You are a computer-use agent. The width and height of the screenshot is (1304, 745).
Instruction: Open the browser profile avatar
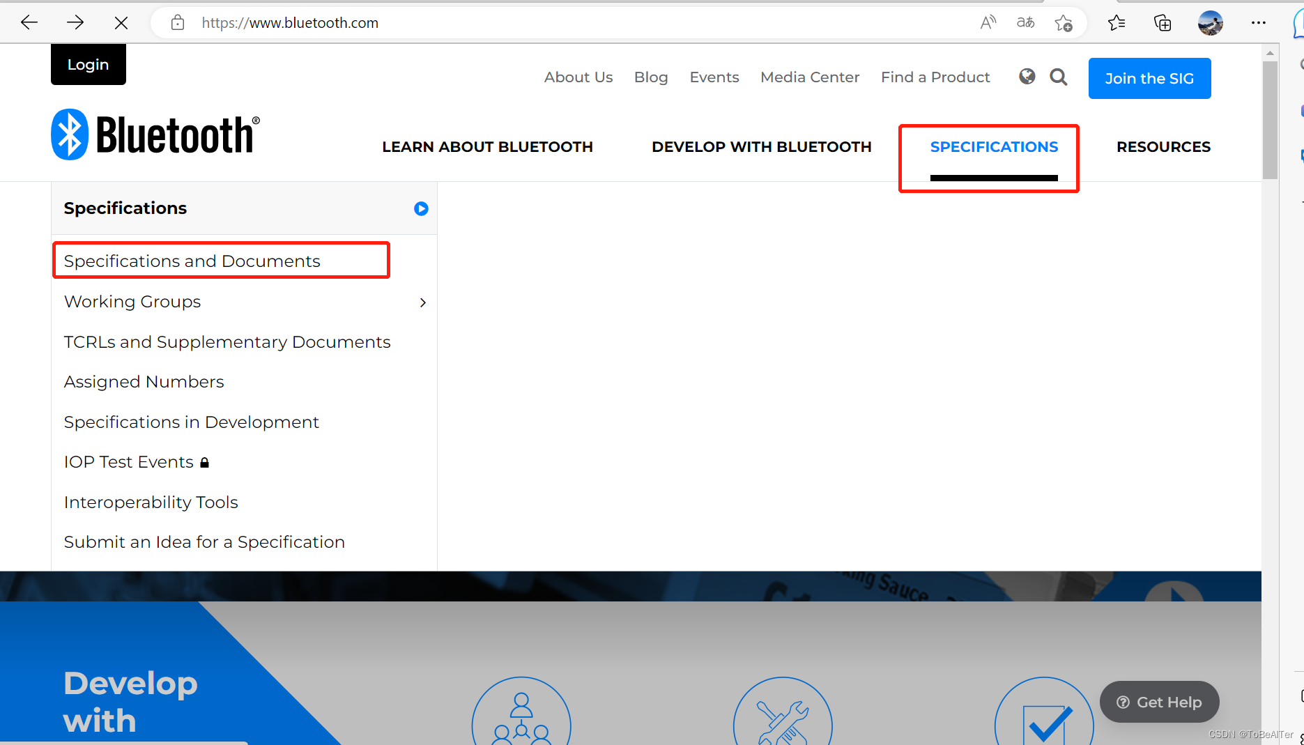click(x=1211, y=23)
